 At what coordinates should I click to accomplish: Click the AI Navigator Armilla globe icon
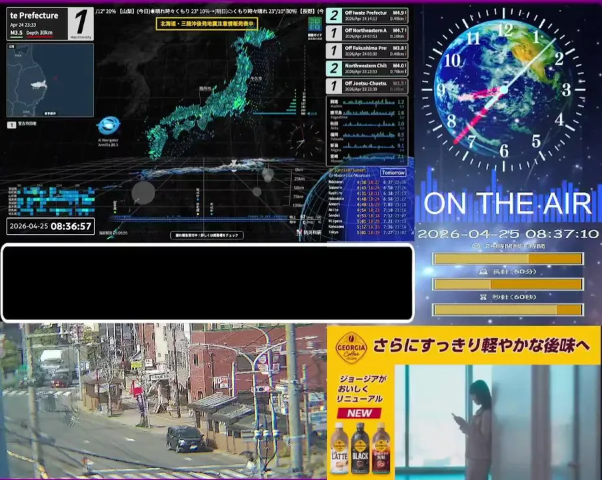point(109,126)
